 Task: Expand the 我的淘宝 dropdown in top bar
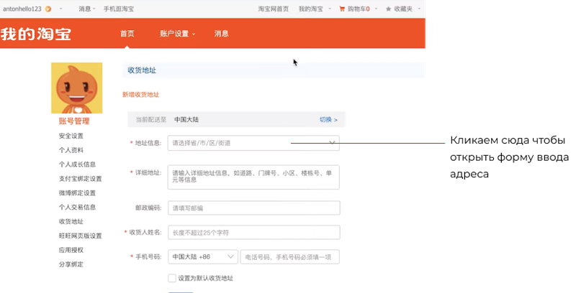315,9
